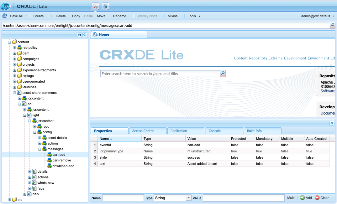
Task: Open the Type dropdown arrow
Action: pyautogui.click(x=188, y=197)
